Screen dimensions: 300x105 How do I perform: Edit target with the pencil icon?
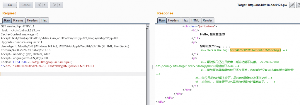point(292,5)
